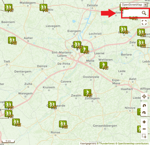Toggle fullscreen map view

pyautogui.click(x=144, y=22)
